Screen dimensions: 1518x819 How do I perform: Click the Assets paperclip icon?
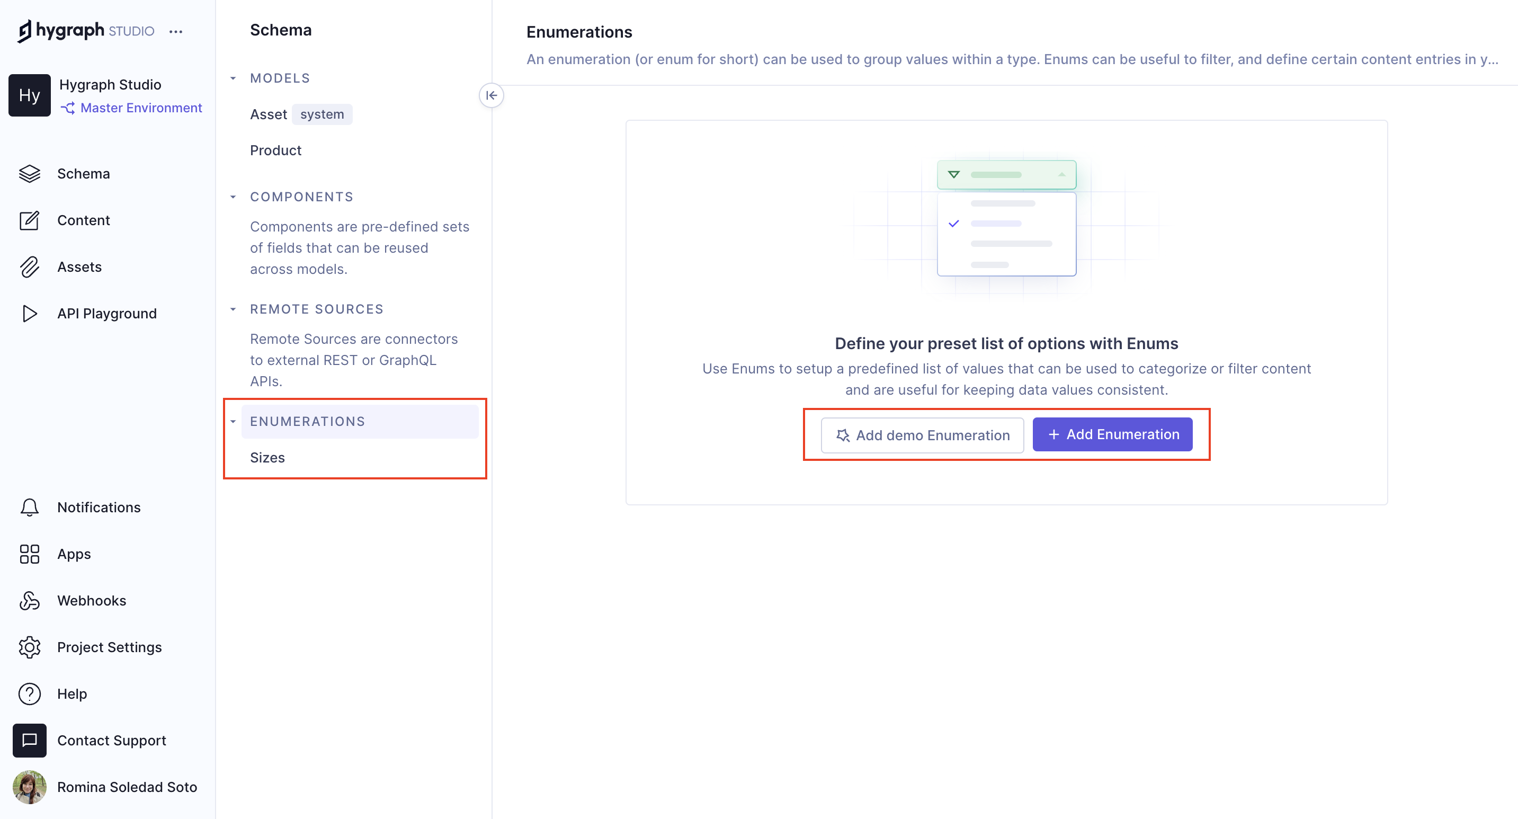[x=30, y=267]
